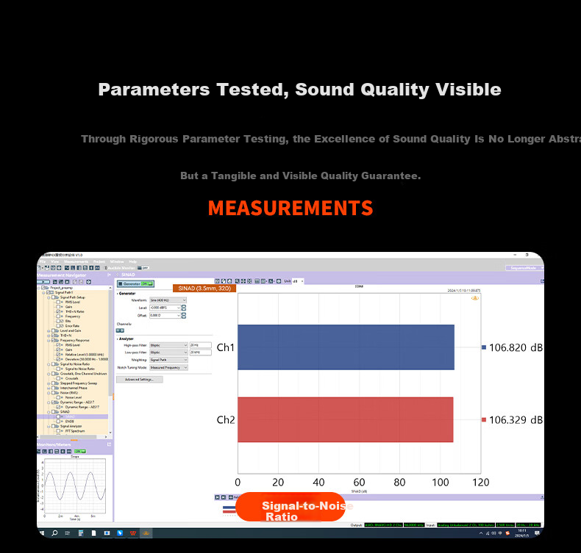Click the Monitors/Meters pop-out icon
581x553 pixels.
coord(109,444)
